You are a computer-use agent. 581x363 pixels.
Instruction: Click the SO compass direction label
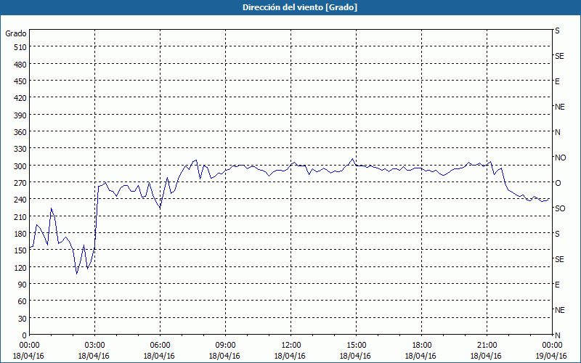coord(560,208)
